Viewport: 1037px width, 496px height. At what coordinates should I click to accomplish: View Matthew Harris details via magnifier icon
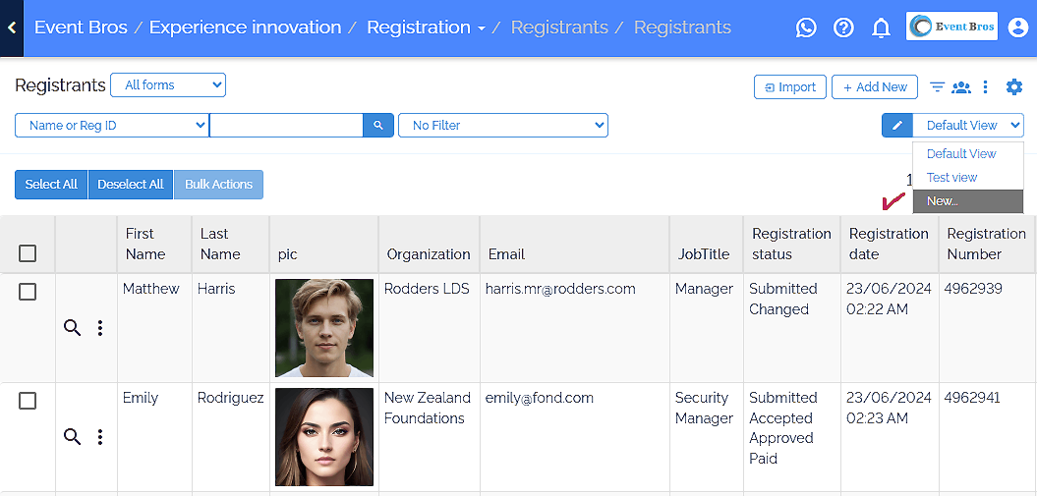pos(72,328)
